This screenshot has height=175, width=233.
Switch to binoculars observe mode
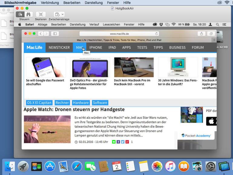[28, 14]
